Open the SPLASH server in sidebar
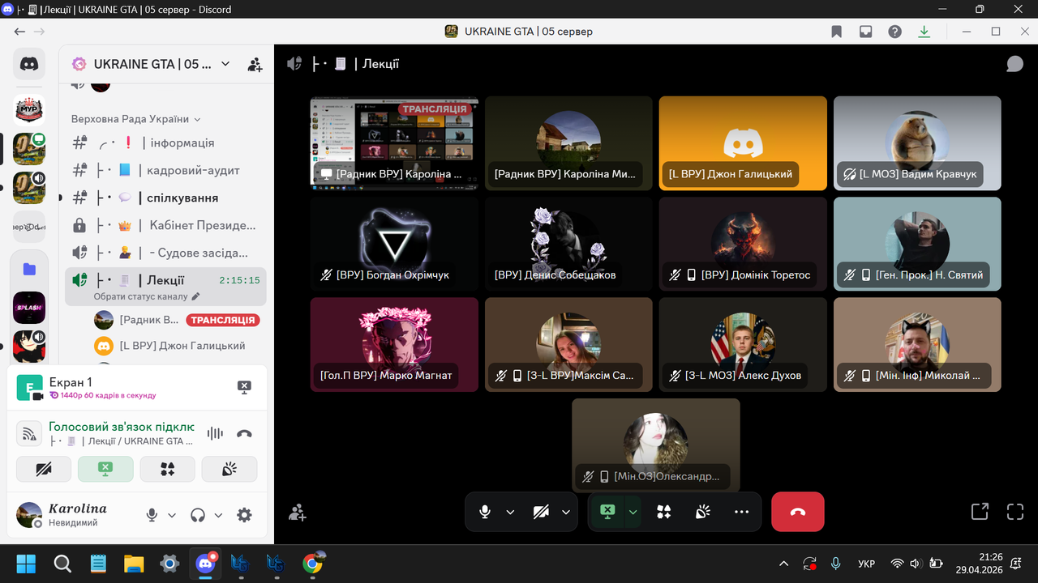 (29, 308)
